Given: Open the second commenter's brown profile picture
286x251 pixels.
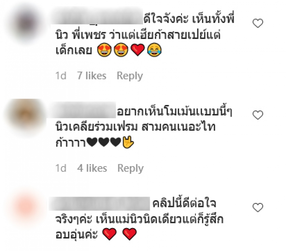Looking at the screenshot, I should [26, 115].
